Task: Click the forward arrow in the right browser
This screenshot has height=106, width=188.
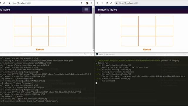Action: tap(102, 3)
